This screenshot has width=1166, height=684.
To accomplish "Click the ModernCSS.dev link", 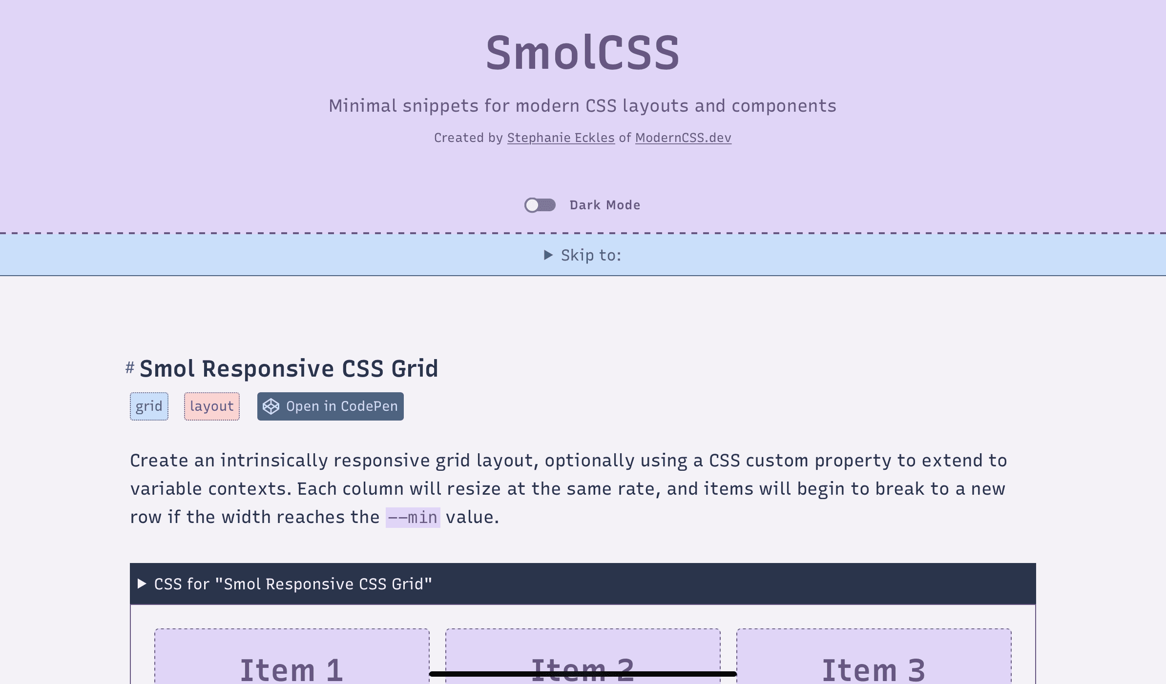I will (683, 137).
